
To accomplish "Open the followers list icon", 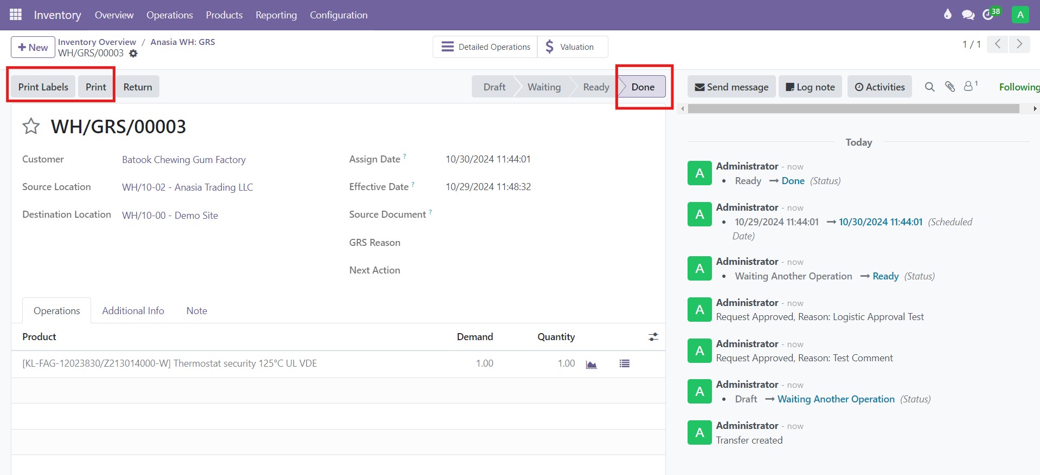I will click(969, 87).
